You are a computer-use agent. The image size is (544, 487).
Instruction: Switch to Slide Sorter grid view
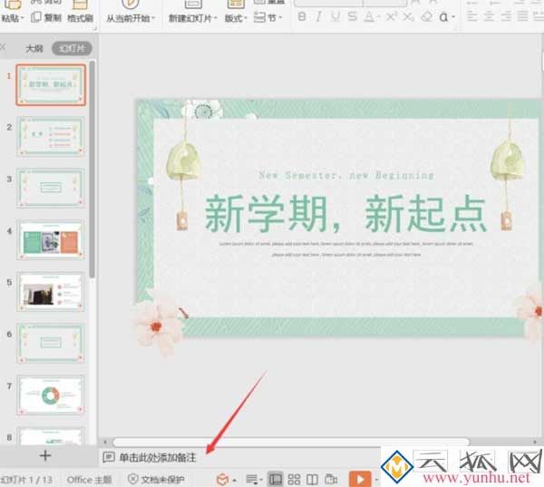(294, 480)
